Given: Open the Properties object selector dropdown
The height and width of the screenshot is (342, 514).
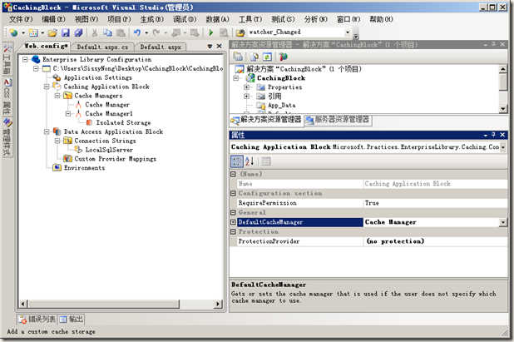Looking at the screenshot, I should point(503,147).
